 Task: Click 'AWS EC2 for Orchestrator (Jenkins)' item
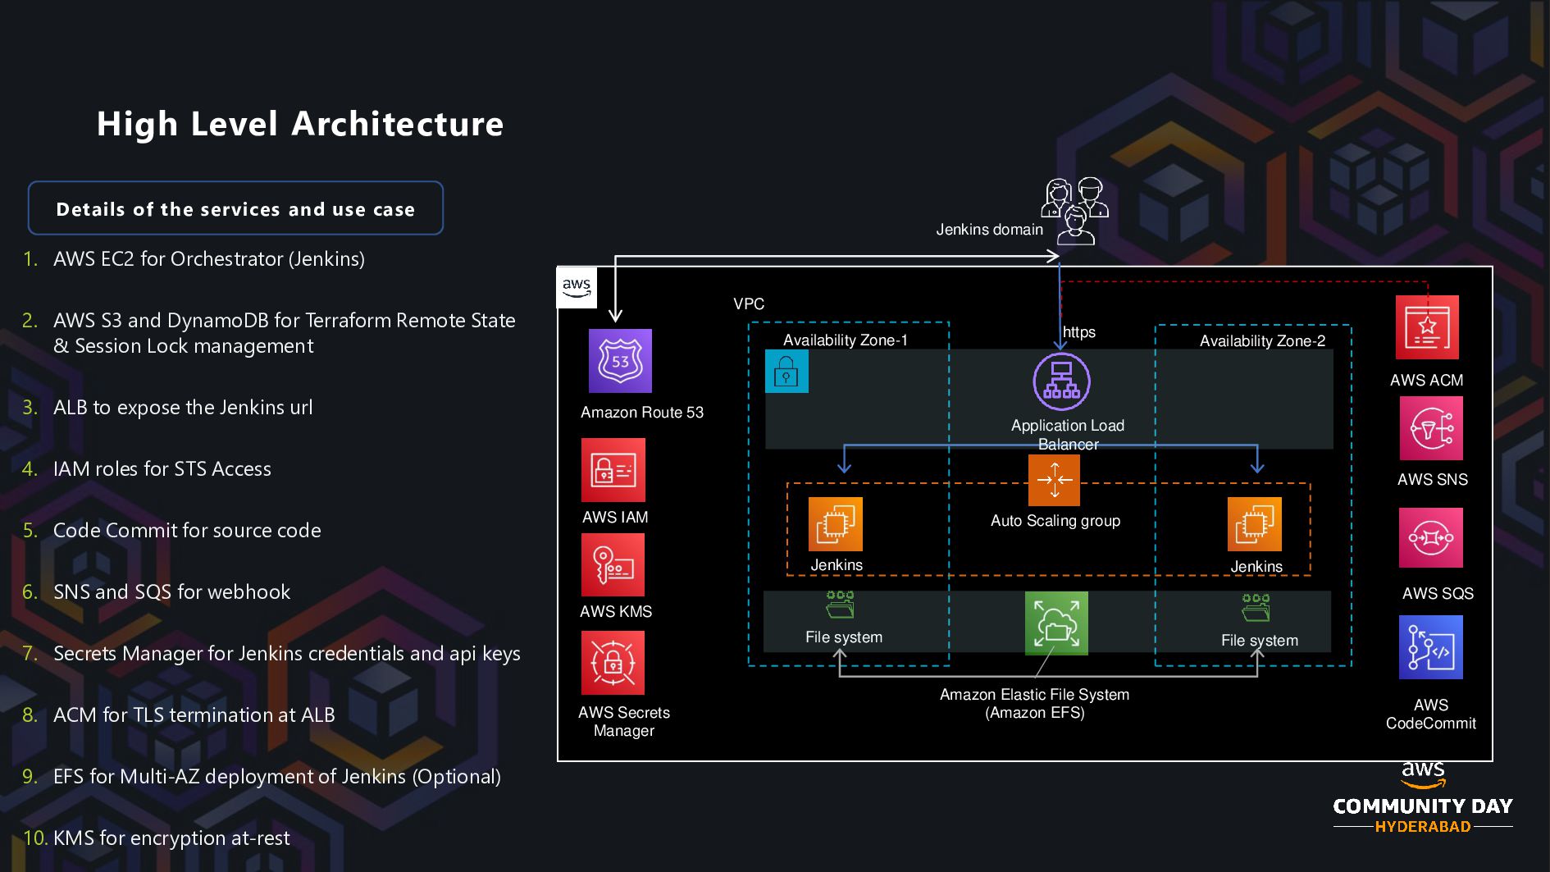coord(209,259)
